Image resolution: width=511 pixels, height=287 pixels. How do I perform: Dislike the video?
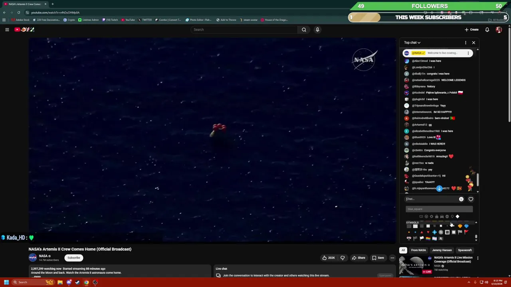pos(343,258)
